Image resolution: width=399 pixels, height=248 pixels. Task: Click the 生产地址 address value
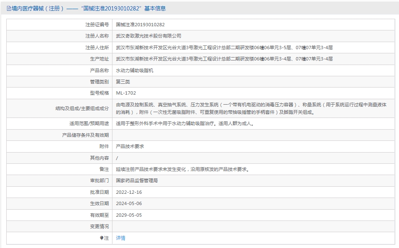coord(224,59)
